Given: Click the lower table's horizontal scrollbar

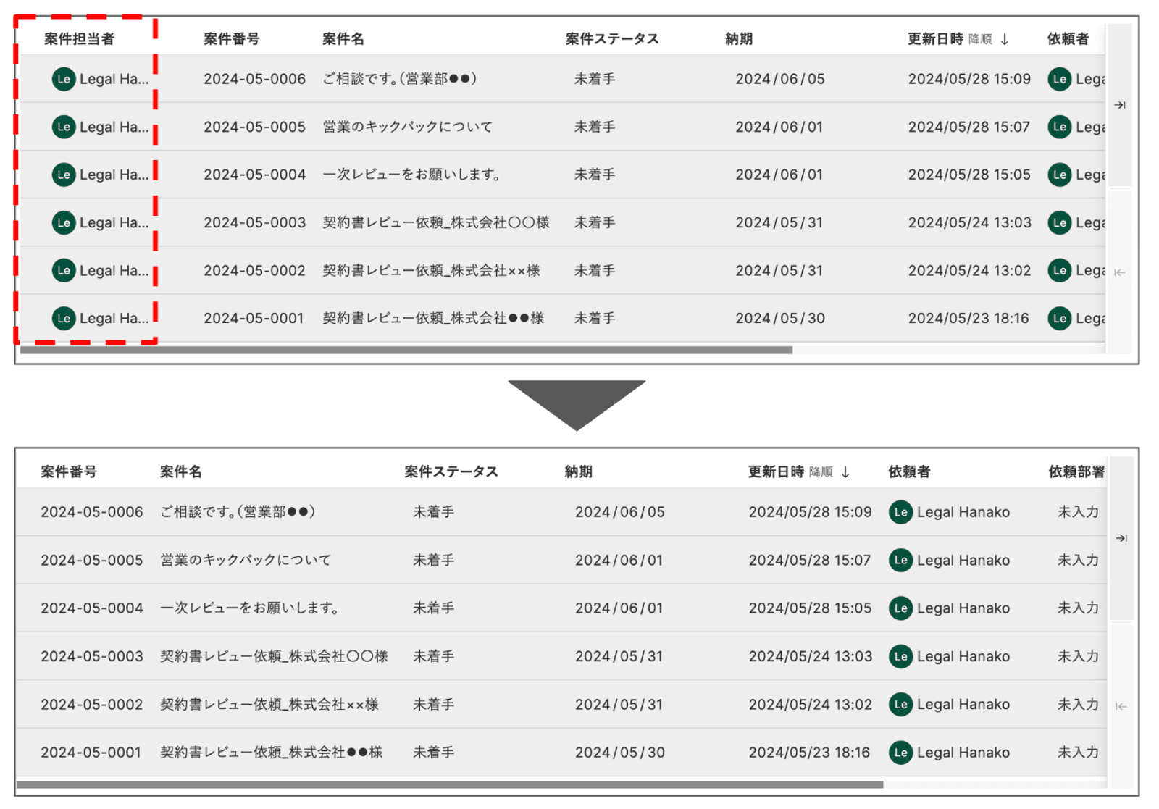Looking at the screenshot, I should [449, 784].
